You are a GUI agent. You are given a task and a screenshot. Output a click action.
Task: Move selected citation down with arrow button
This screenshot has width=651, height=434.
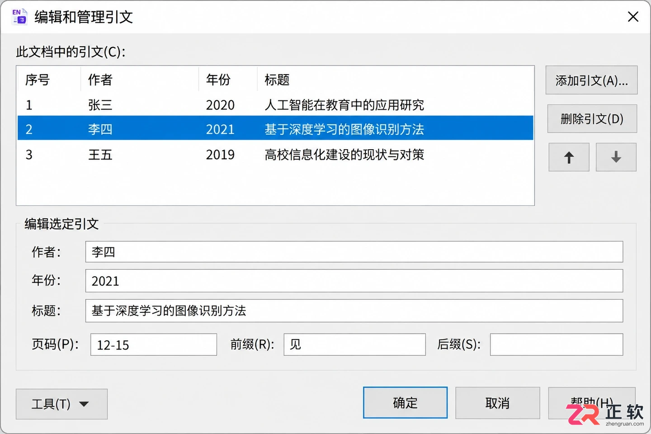point(616,157)
